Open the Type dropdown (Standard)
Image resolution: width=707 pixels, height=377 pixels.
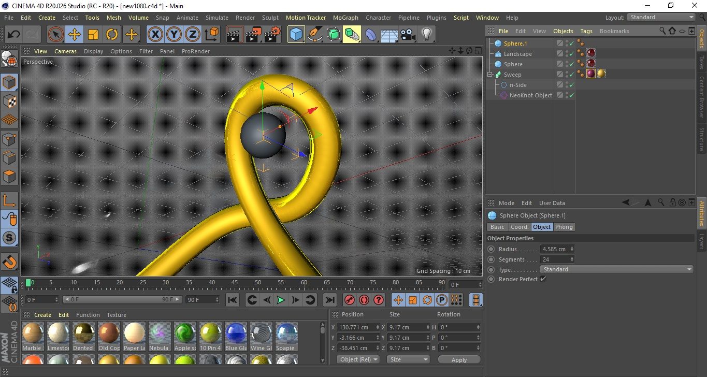[617, 269]
